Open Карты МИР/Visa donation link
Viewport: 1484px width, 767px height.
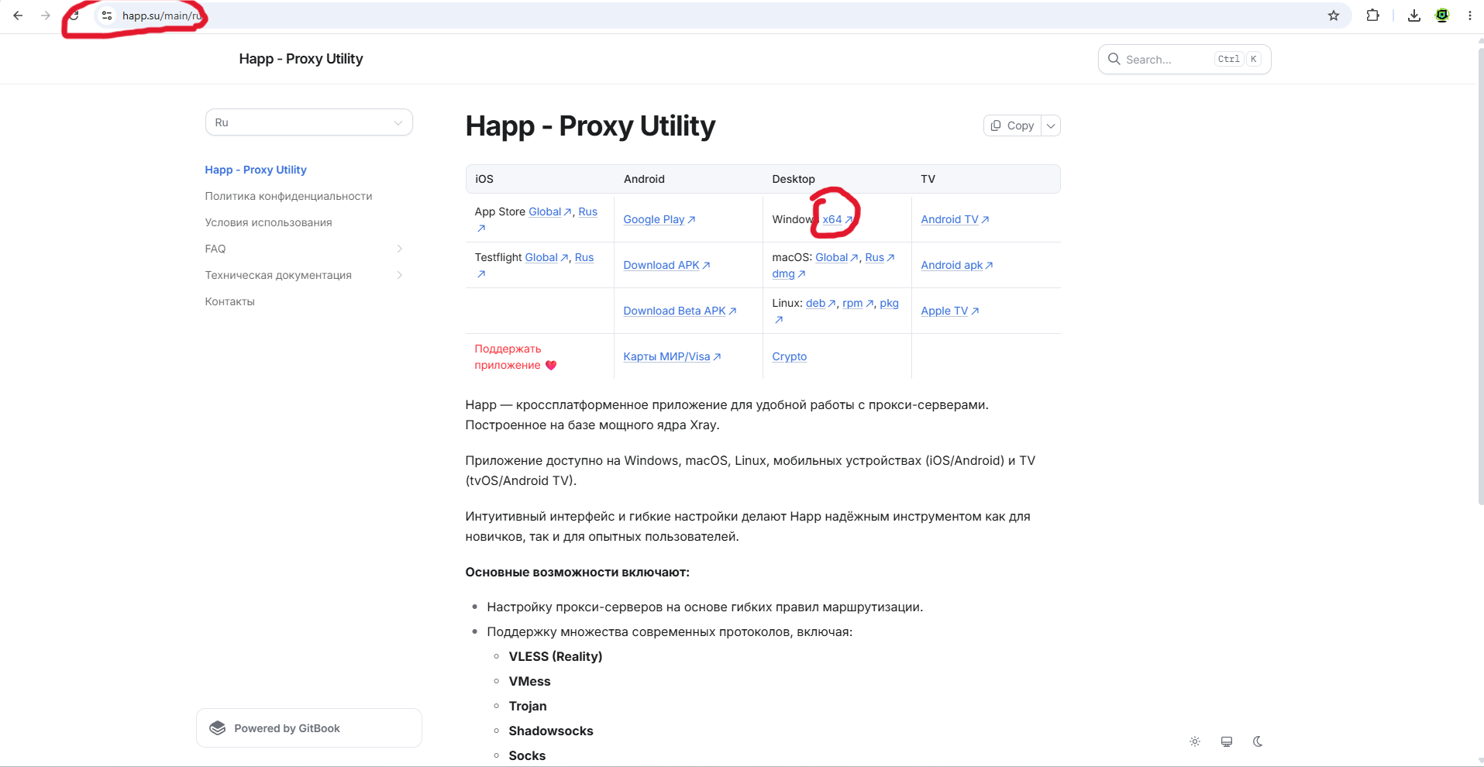(672, 356)
